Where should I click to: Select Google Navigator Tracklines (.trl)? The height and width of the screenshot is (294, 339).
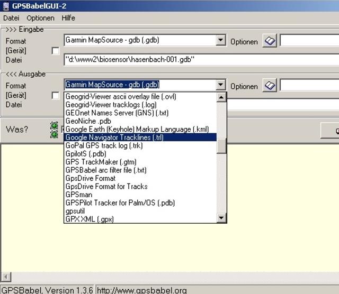(x=140, y=137)
